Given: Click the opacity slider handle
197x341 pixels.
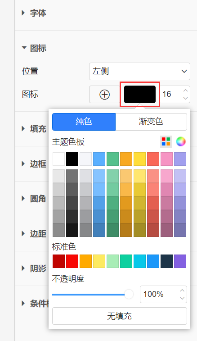Looking at the screenshot, I should 129,295.
